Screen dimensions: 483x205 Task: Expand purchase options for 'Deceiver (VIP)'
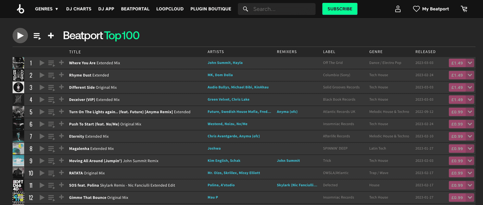coord(470,99)
